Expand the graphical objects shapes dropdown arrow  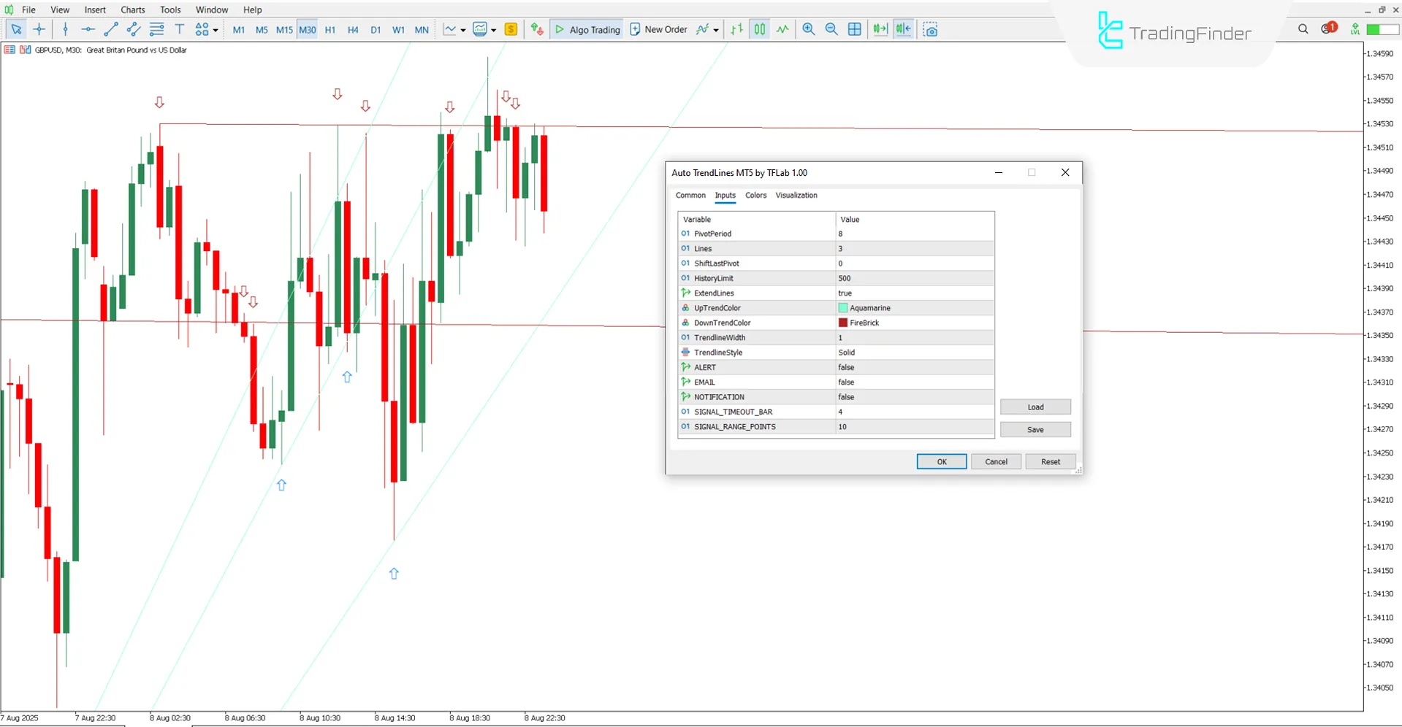pos(216,30)
